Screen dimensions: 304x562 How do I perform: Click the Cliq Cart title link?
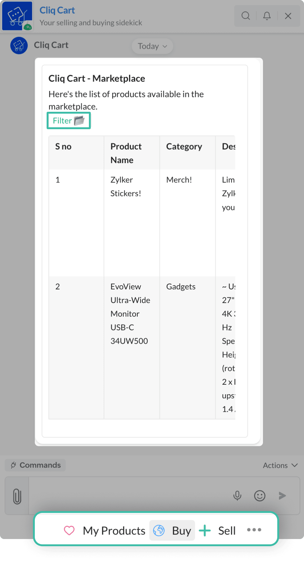(x=57, y=10)
